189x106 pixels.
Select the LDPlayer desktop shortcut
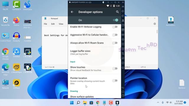[17, 84]
